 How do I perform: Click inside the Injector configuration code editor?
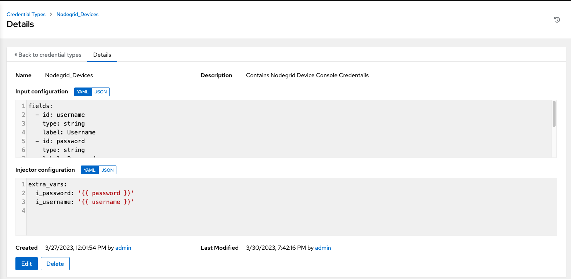coord(286,207)
